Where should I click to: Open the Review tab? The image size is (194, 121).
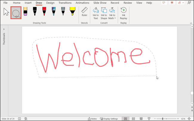[128, 3]
